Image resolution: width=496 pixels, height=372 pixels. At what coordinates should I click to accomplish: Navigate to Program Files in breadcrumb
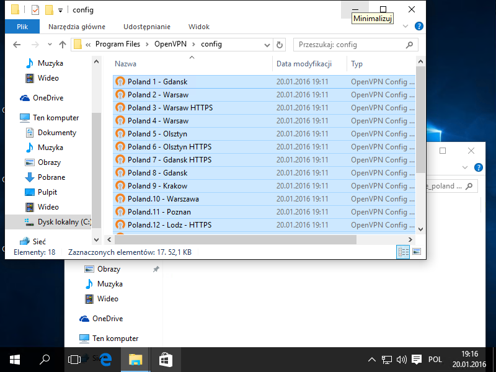(x=118, y=44)
